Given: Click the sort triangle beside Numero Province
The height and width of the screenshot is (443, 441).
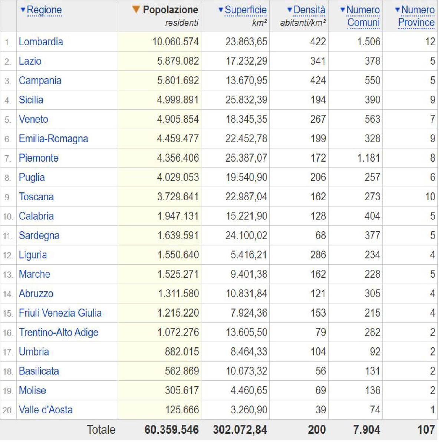Looking at the screenshot, I should click(397, 10).
